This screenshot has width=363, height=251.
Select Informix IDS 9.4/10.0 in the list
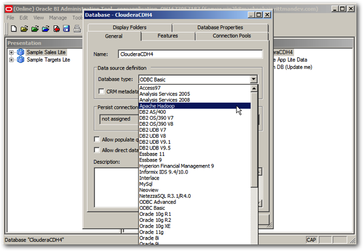pyautogui.click(x=195, y=172)
